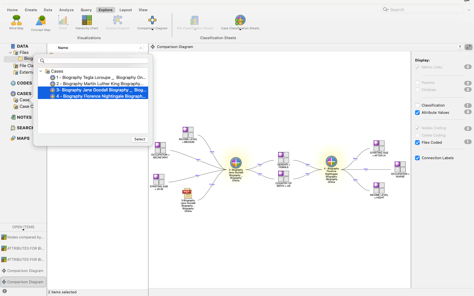Sort by the Name column arrow
The image size is (474, 296).
tap(141, 48)
